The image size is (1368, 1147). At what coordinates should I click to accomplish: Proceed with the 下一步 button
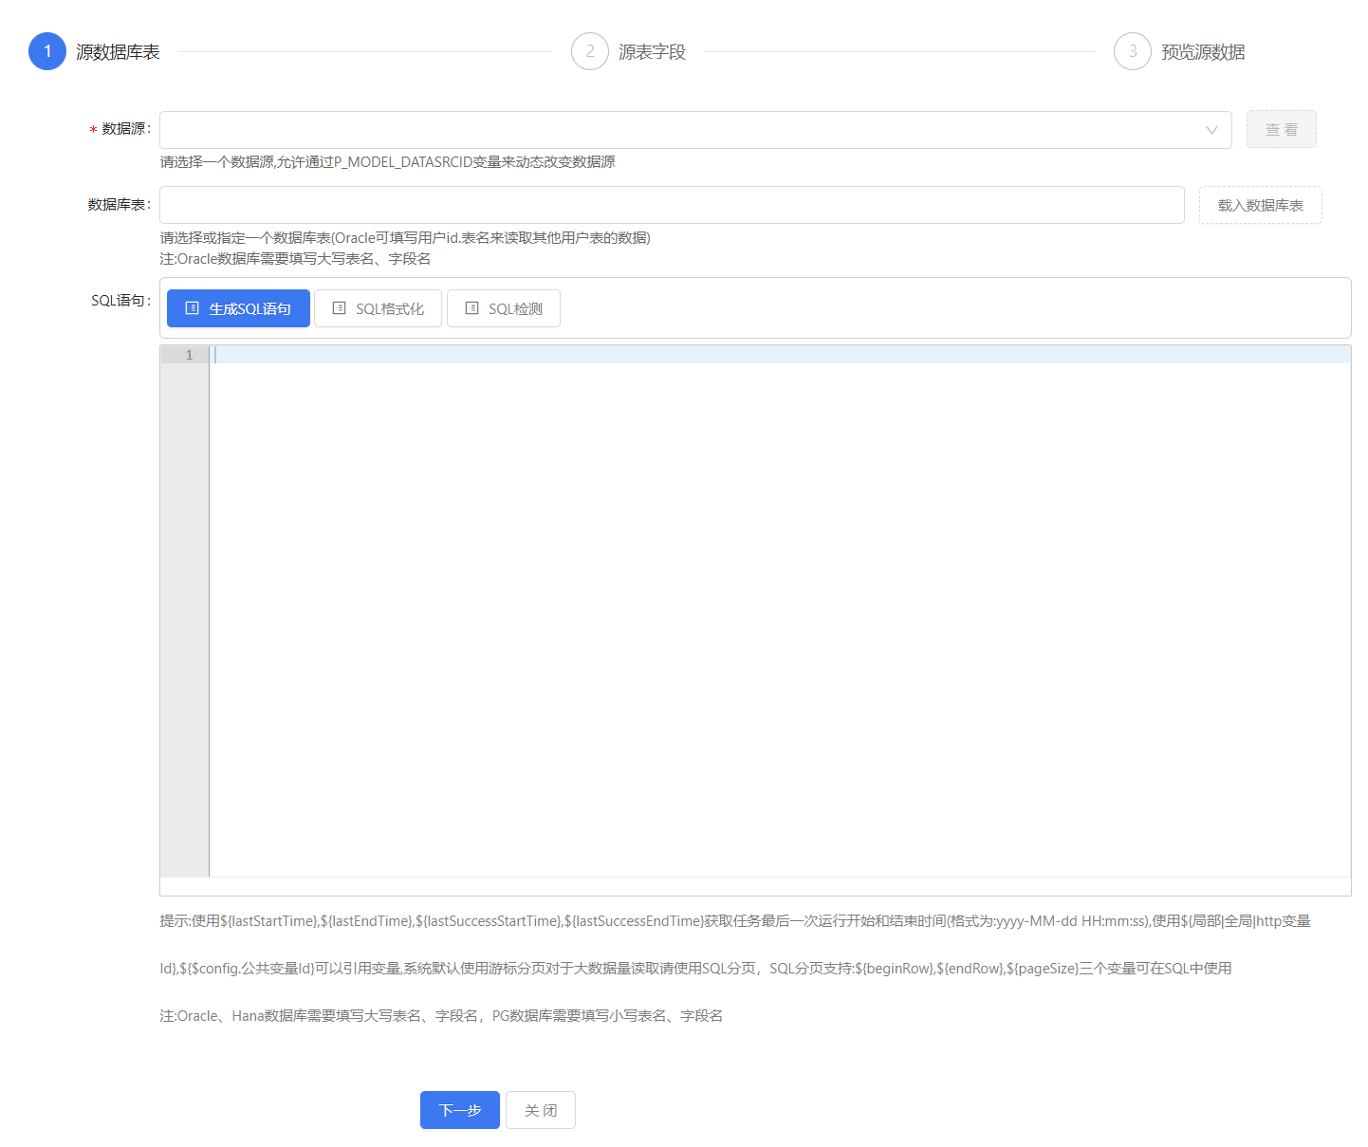click(x=459, y=1110)
